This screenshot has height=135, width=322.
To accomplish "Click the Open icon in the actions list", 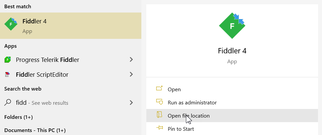I will [x=159, y=89].
